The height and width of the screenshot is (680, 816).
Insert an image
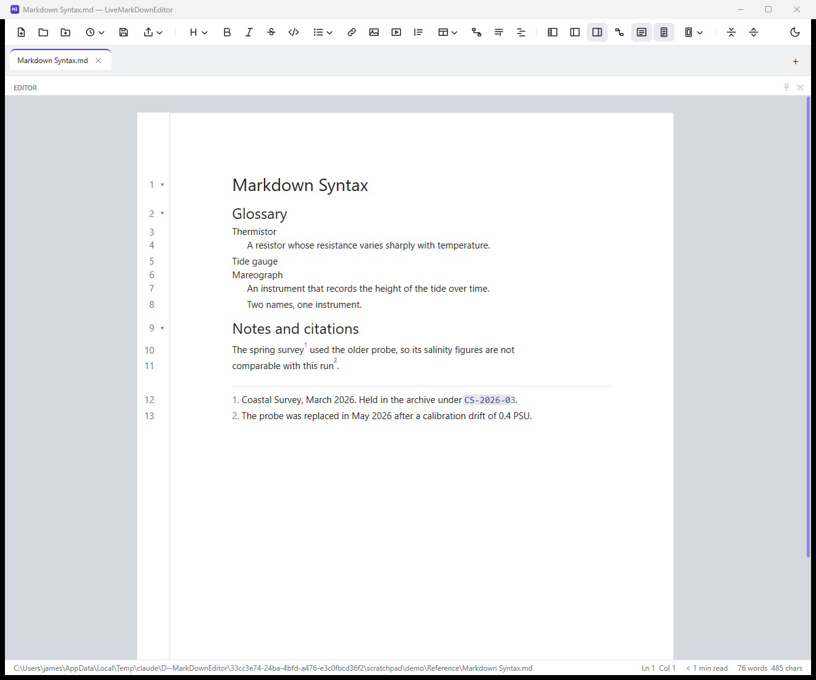374,32
